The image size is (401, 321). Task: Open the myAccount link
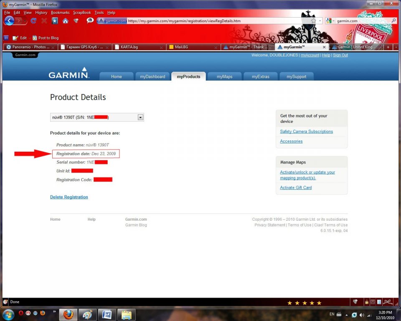[x=310, y=55]
